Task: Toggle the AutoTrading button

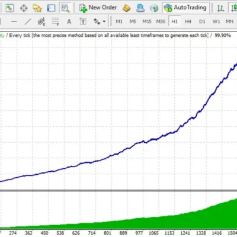Action: (185, 8)
